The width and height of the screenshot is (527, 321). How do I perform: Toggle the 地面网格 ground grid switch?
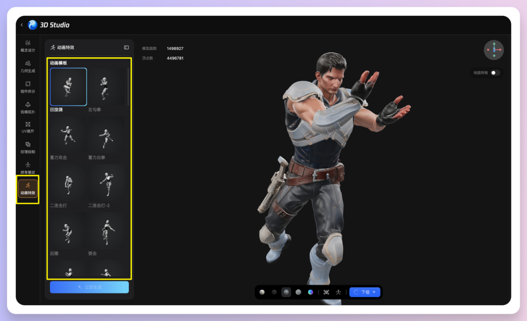tap(495, 73)
